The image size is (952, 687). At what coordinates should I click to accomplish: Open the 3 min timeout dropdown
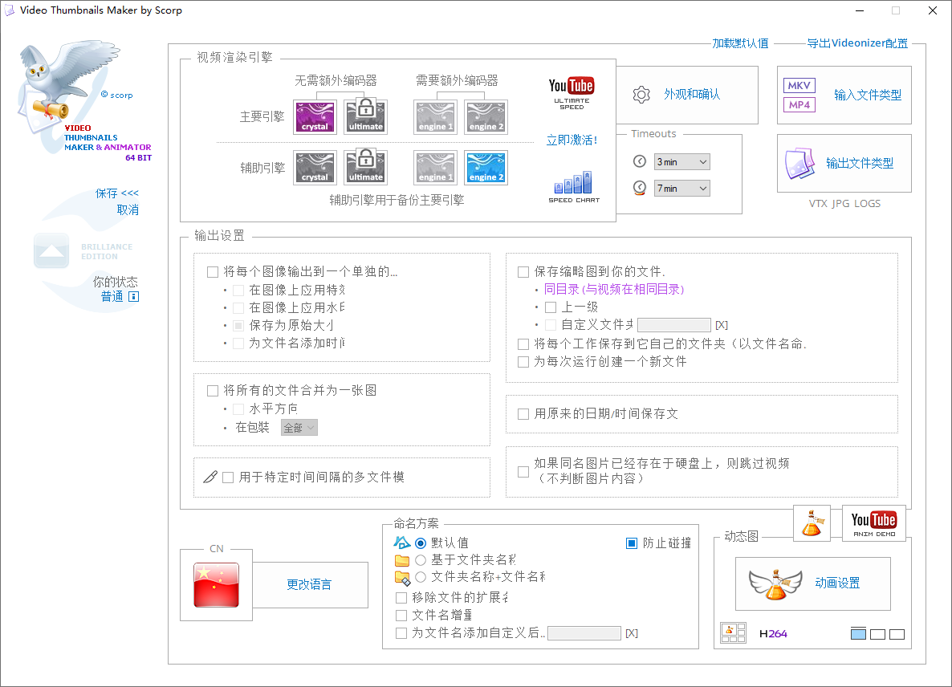(681, 161)
